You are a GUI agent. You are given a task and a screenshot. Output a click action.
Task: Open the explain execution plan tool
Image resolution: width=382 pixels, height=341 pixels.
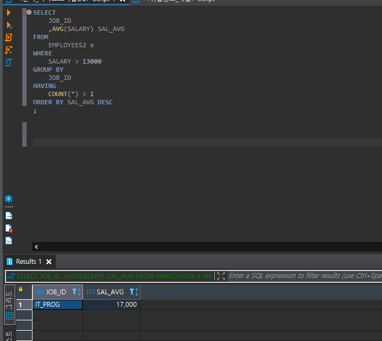(9, 62)
